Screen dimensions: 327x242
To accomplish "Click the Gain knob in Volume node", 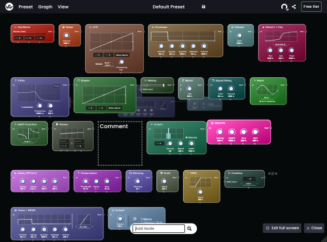I will point(239,35).
